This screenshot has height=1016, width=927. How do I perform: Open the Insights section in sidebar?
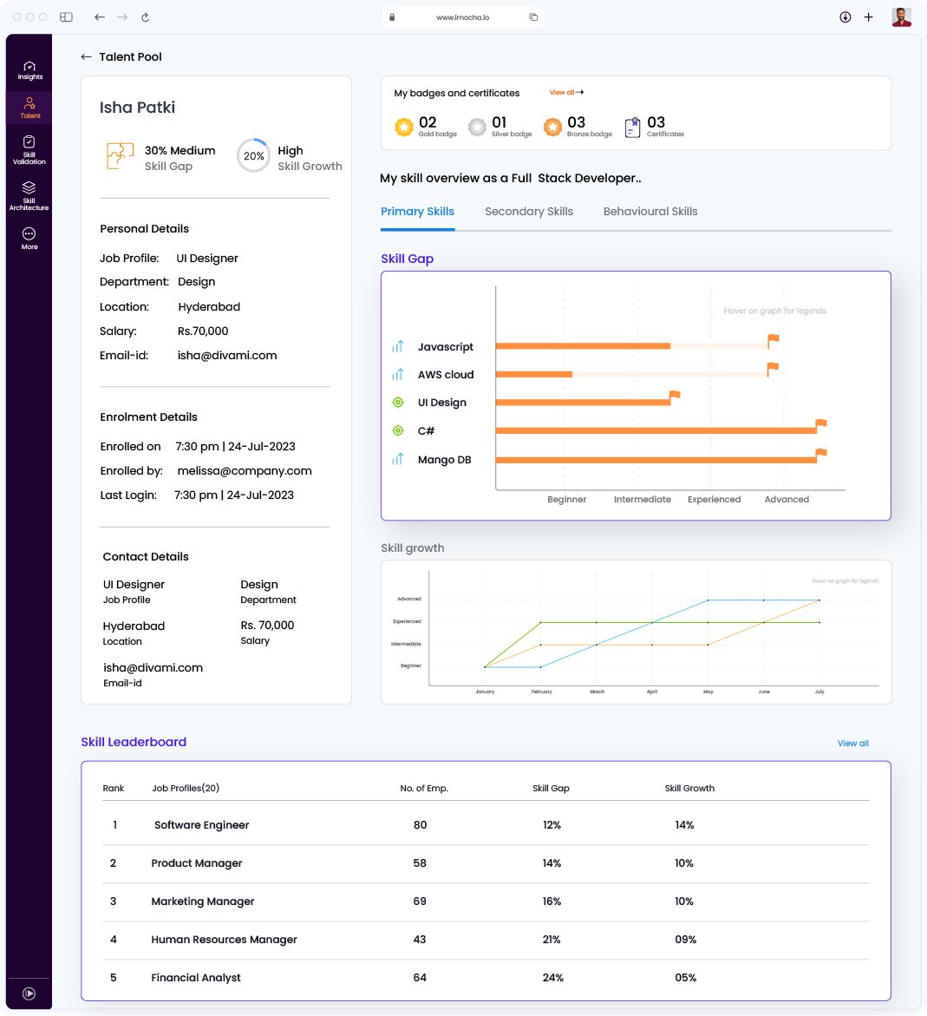pos(29,69)
